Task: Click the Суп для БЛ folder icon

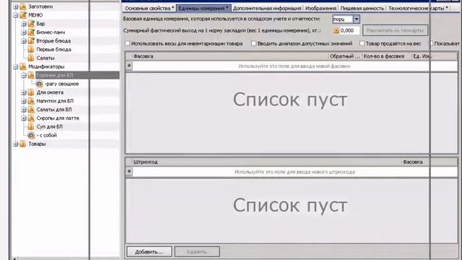Action: point(31,126)
